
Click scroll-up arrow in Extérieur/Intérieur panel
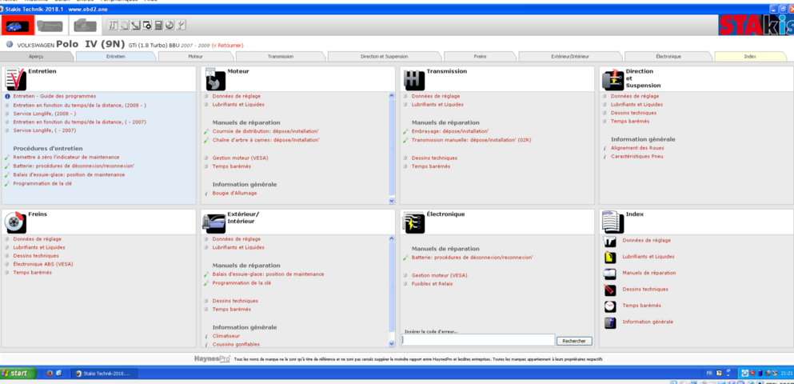[x=392, y=238]
